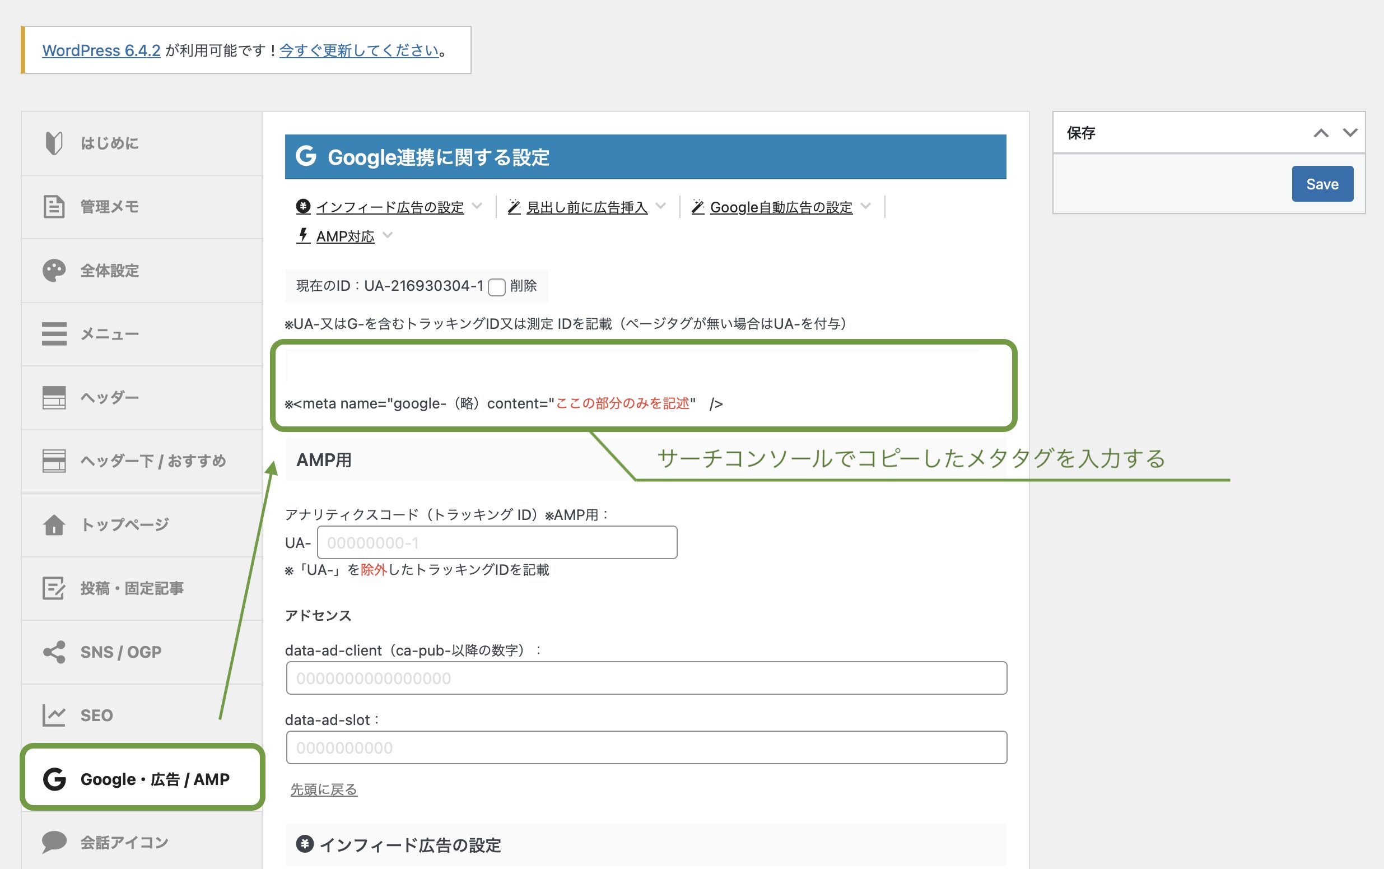Screen dimensions: 1384x869
Task: Click the アドセンス label
Action: click(318, 616)
